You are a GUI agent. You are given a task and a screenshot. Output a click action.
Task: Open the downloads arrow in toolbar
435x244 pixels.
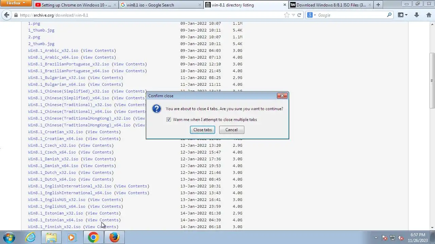pos(417,15)
